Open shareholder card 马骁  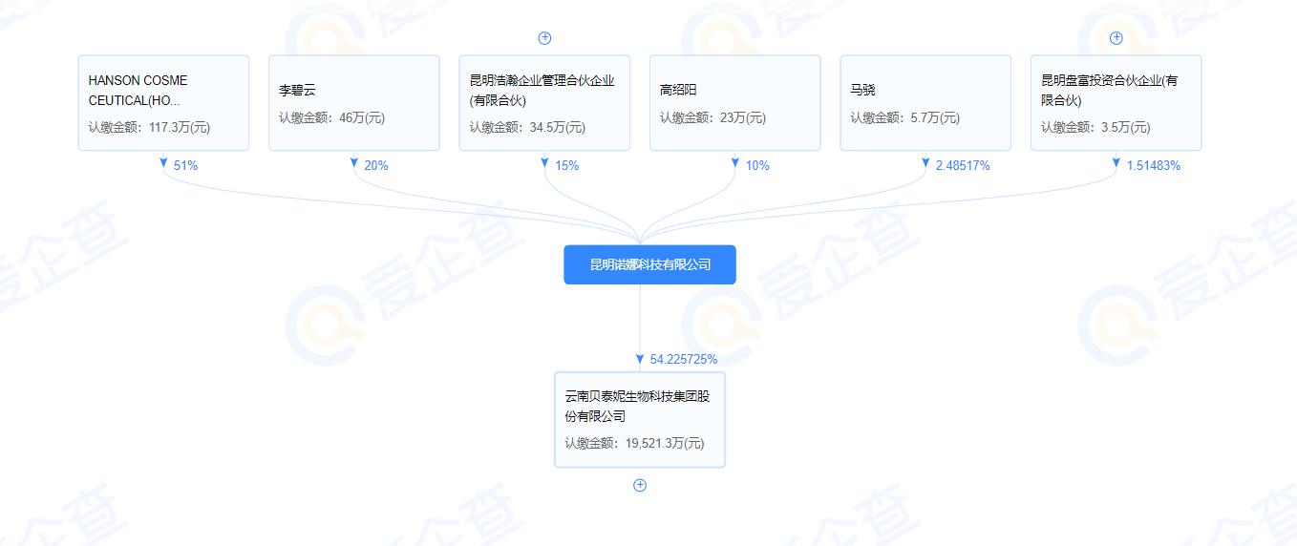point(925,103)
